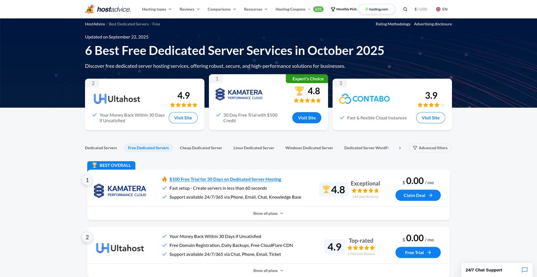This screenshot has width=537, height=277.
Task: Expand Show all plans for Ultahost
Action: [268, 271]
